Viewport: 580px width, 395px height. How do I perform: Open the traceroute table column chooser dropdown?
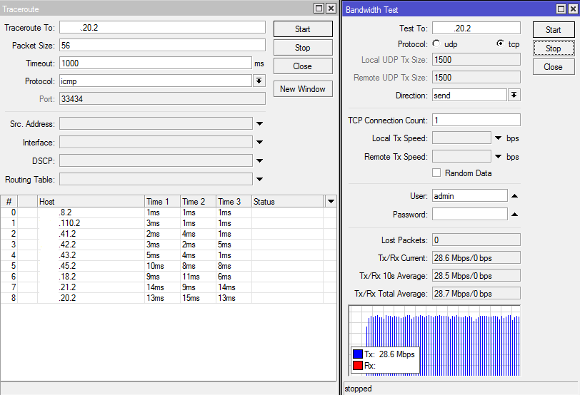tap(331, 202)
